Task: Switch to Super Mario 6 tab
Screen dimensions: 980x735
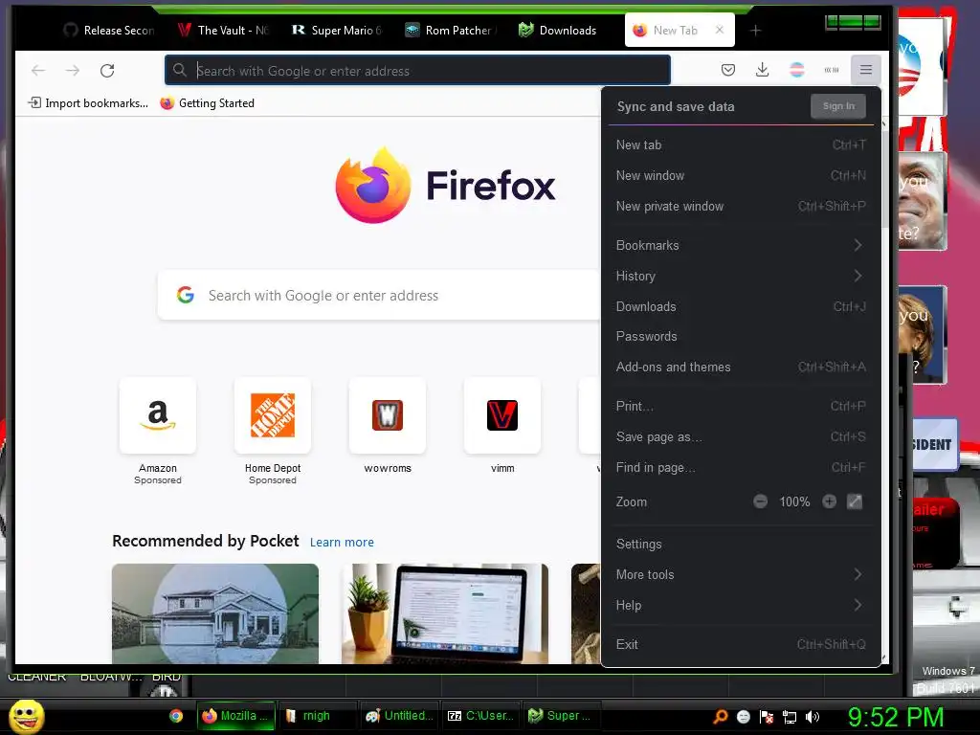Action: click(336, 30)
